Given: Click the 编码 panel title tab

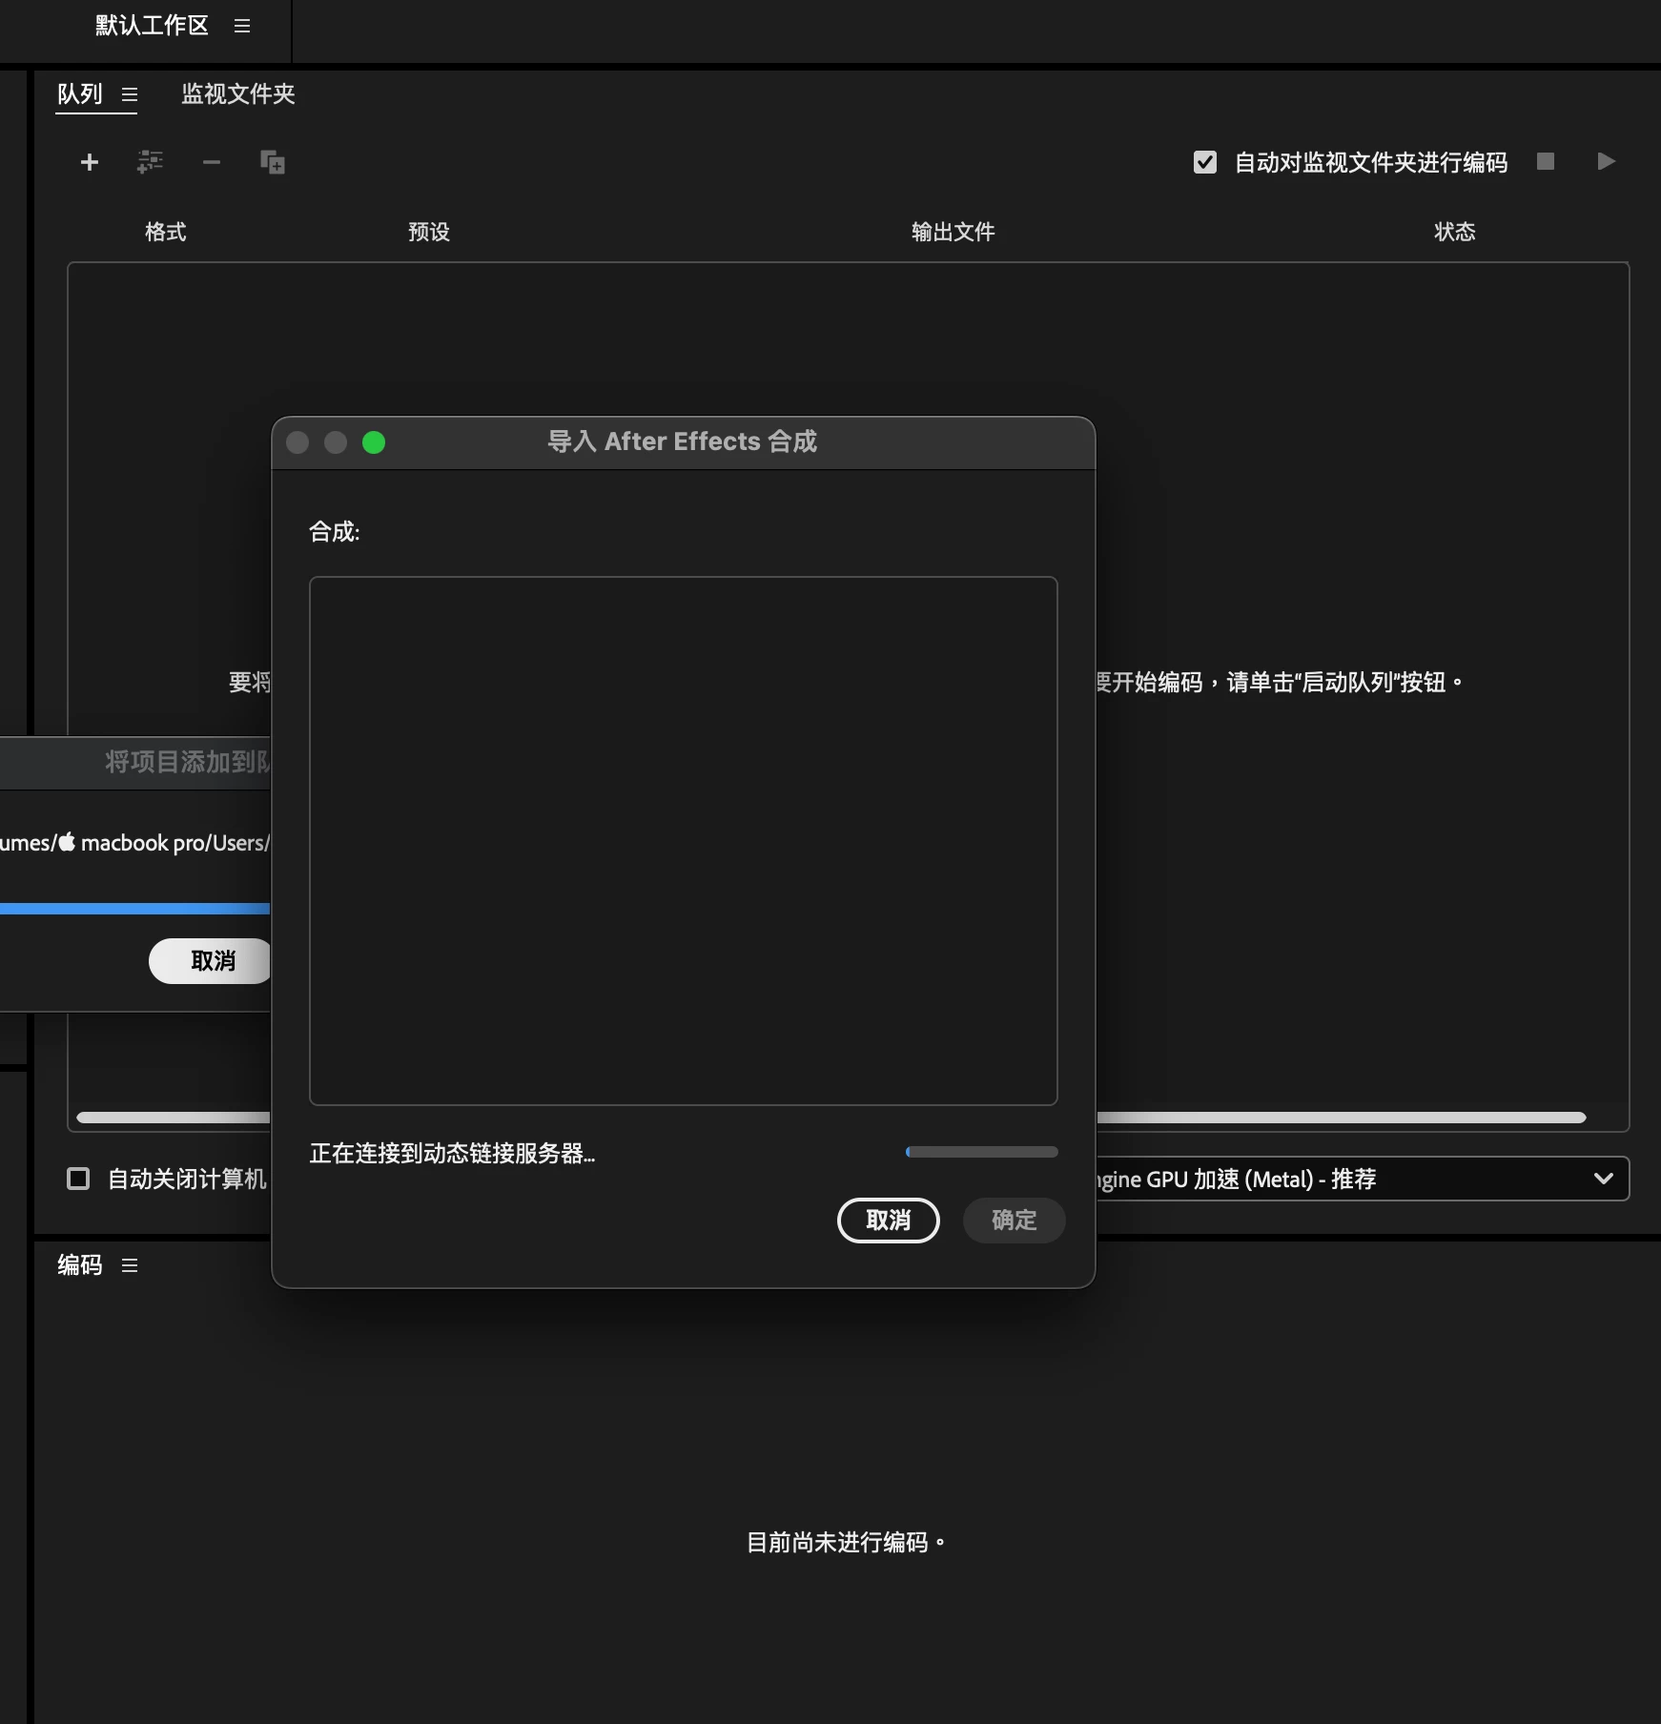Looking at the screenshot, I should click(x=80, y=1264).
